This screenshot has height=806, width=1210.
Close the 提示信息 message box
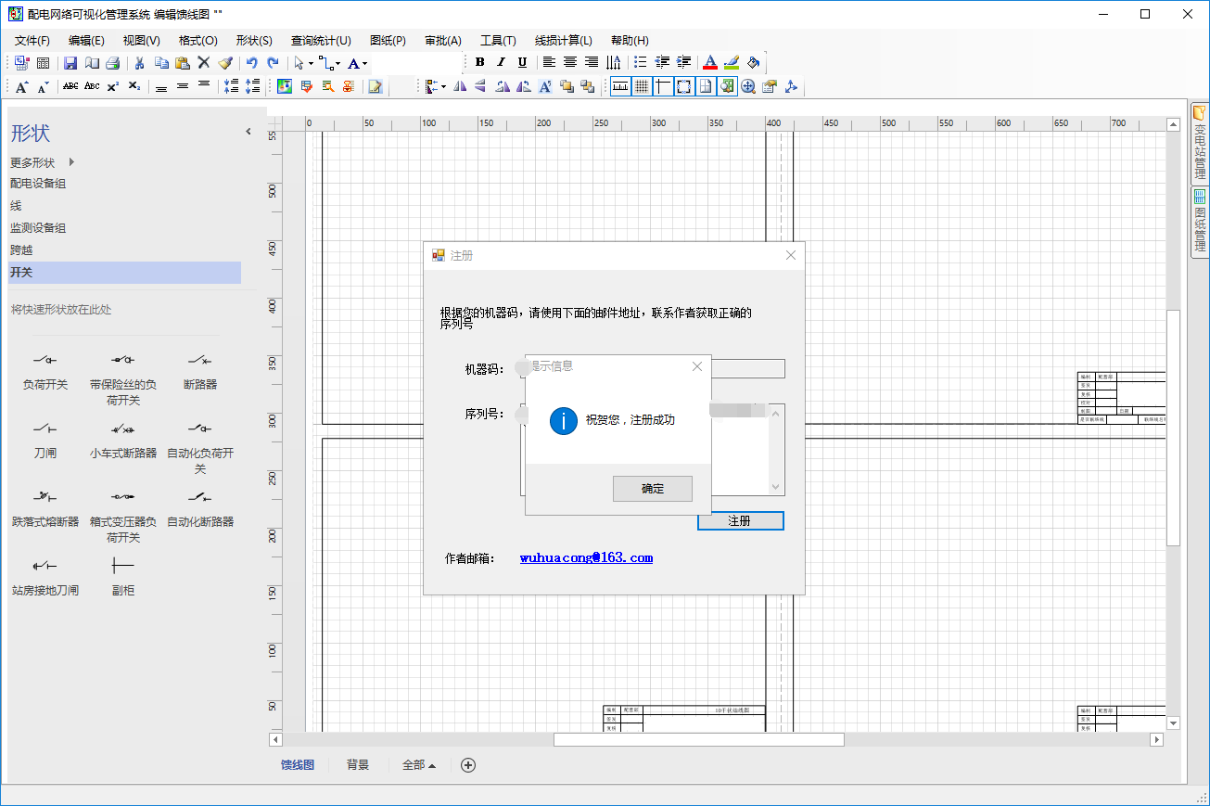point(697,366)
